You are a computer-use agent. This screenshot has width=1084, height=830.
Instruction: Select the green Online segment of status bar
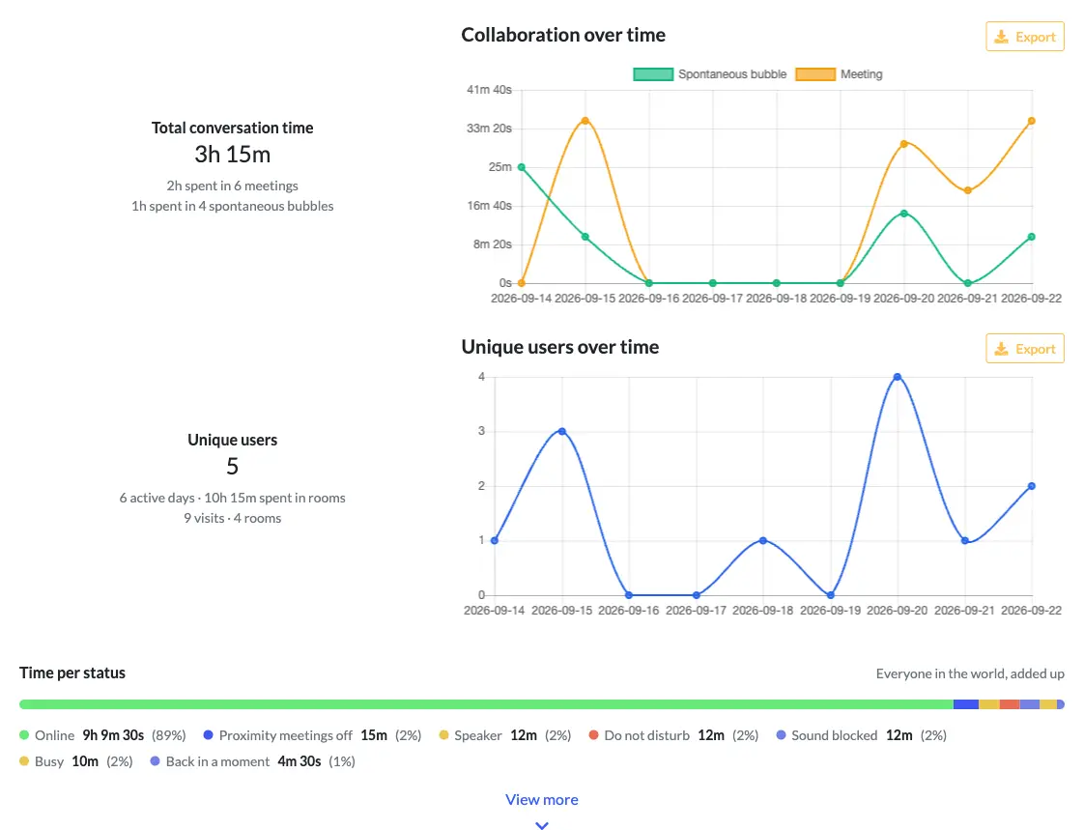point(486,704)
